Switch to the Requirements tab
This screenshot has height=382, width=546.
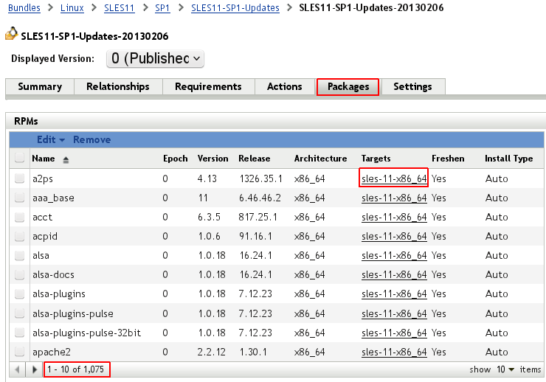point(208,86)
